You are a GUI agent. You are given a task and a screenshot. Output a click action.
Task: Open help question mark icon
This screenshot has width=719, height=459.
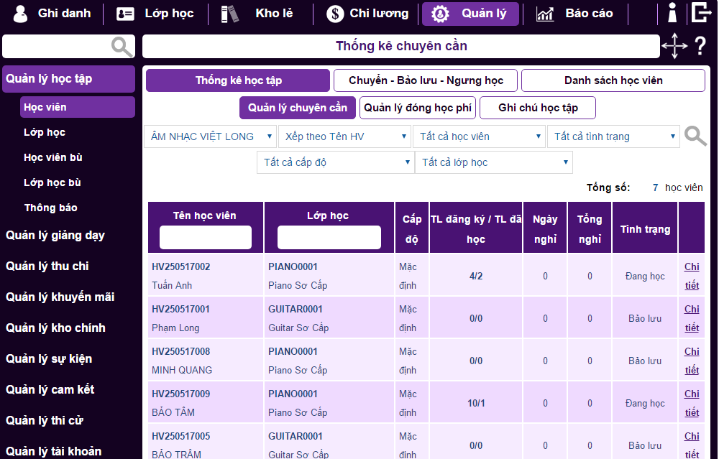click(x=700, y=47)
